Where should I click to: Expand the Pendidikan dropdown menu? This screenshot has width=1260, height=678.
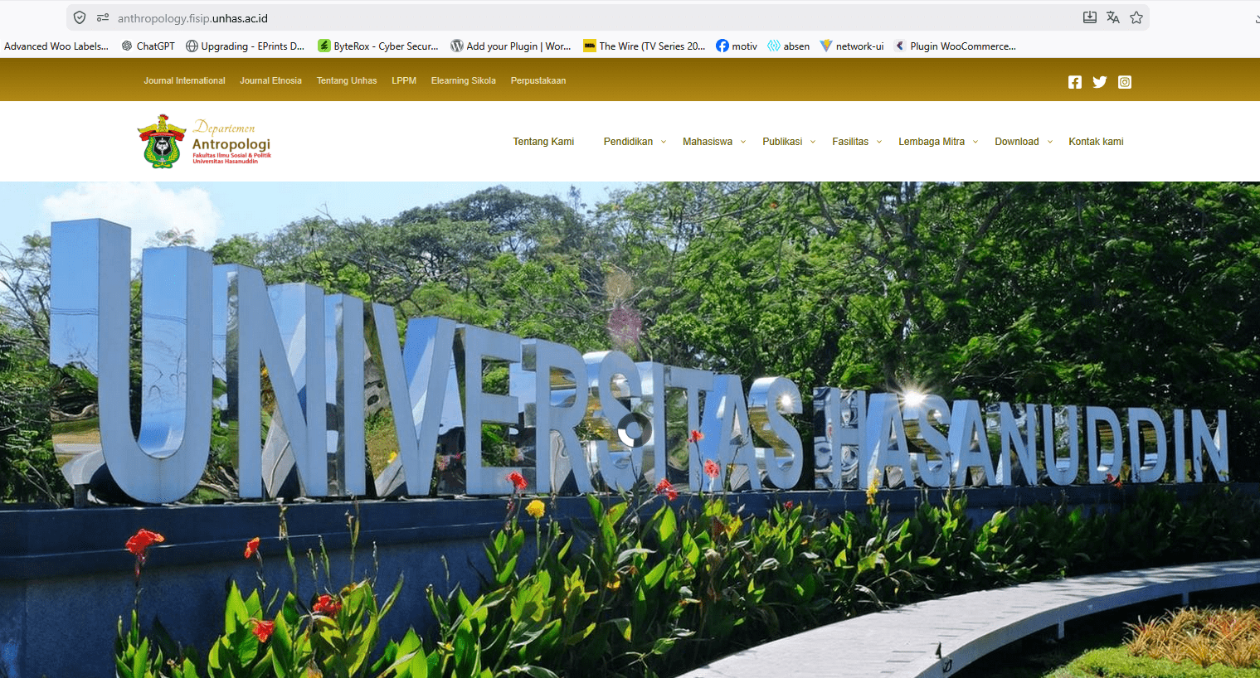tap(635, 142)
